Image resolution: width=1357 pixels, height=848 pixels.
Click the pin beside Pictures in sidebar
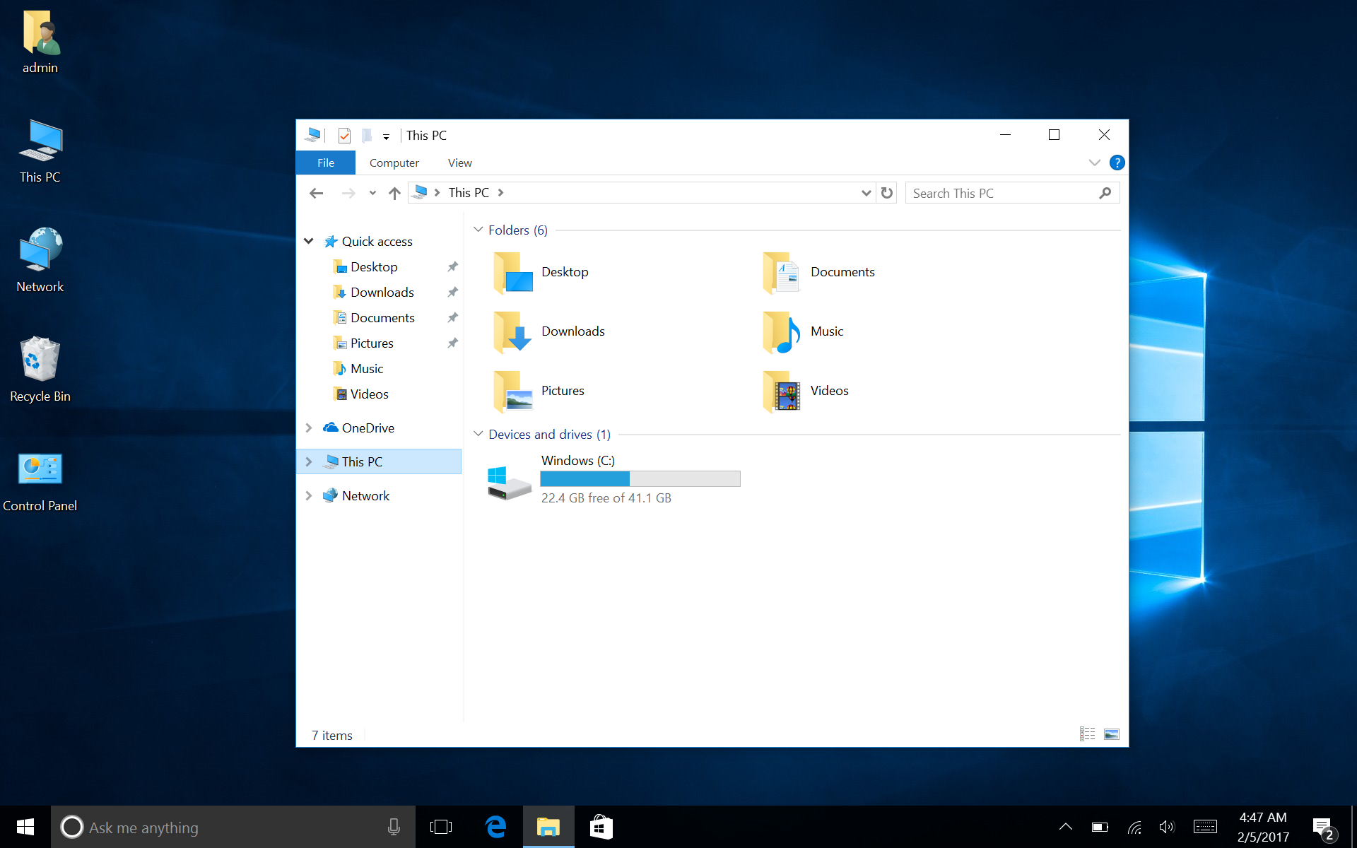pos(452,343)
